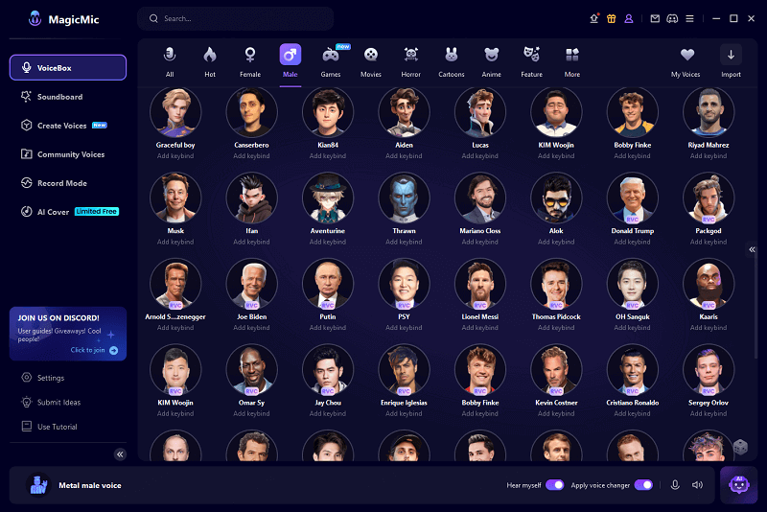The height and width of the screenshot is (512, 767).
Task: Toggle the Hear myself switch
Action: click(555, 484)
